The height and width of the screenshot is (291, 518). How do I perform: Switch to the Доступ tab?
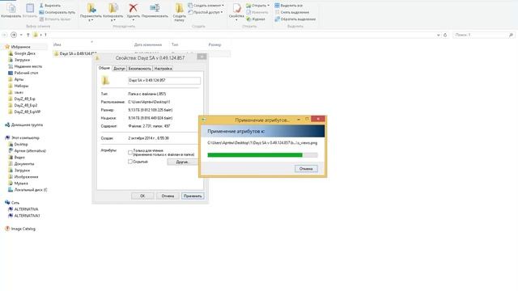[x=119, y=69]
